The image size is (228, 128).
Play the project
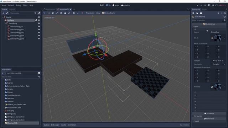(197, 5)
